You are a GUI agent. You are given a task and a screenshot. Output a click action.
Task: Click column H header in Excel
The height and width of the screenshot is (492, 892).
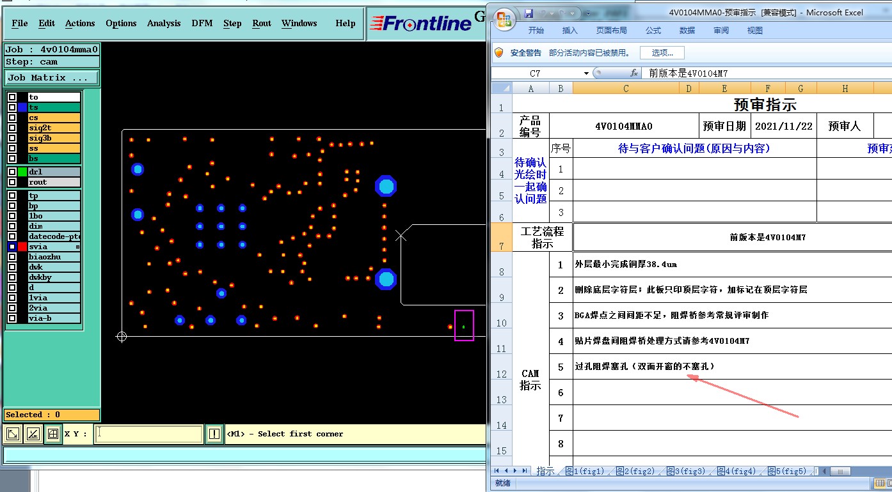845,89
